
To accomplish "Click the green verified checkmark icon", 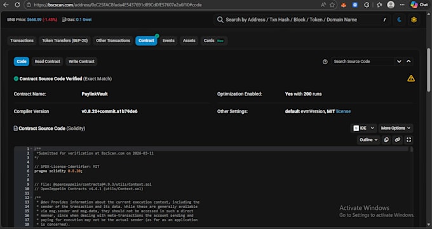I will coord(16,79).
